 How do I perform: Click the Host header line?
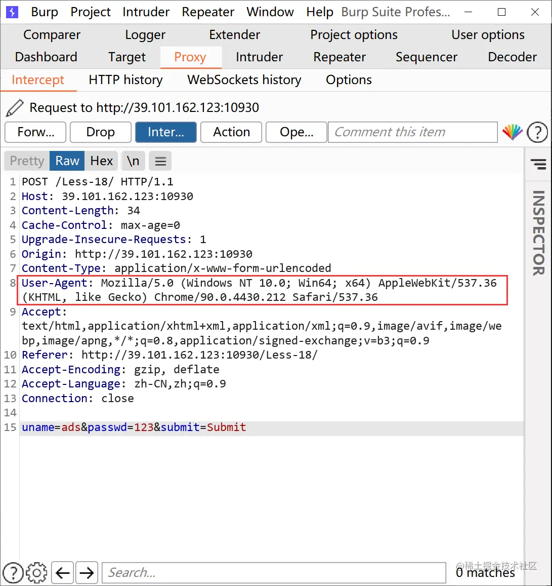coord(107,197)
